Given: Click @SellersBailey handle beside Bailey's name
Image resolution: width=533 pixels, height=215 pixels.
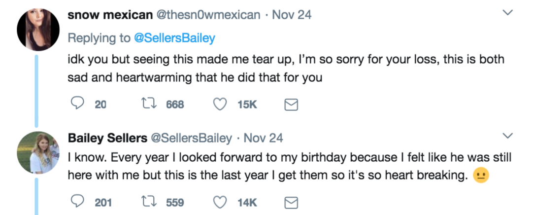Looking at the screenshot, I should [x=191, y=138].
